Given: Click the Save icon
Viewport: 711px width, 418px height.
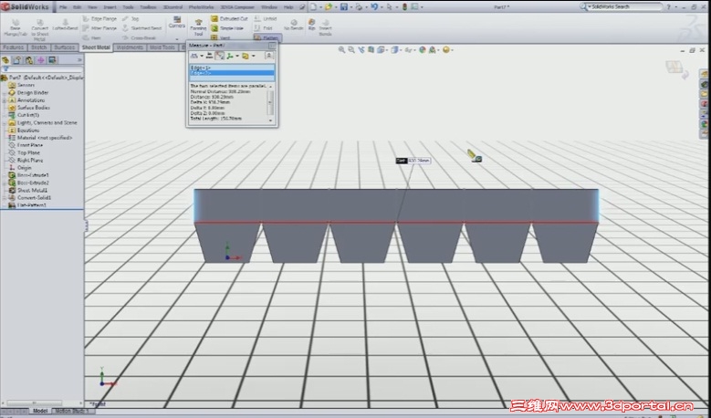Looking at the screenshot, I should pos(344,6).
